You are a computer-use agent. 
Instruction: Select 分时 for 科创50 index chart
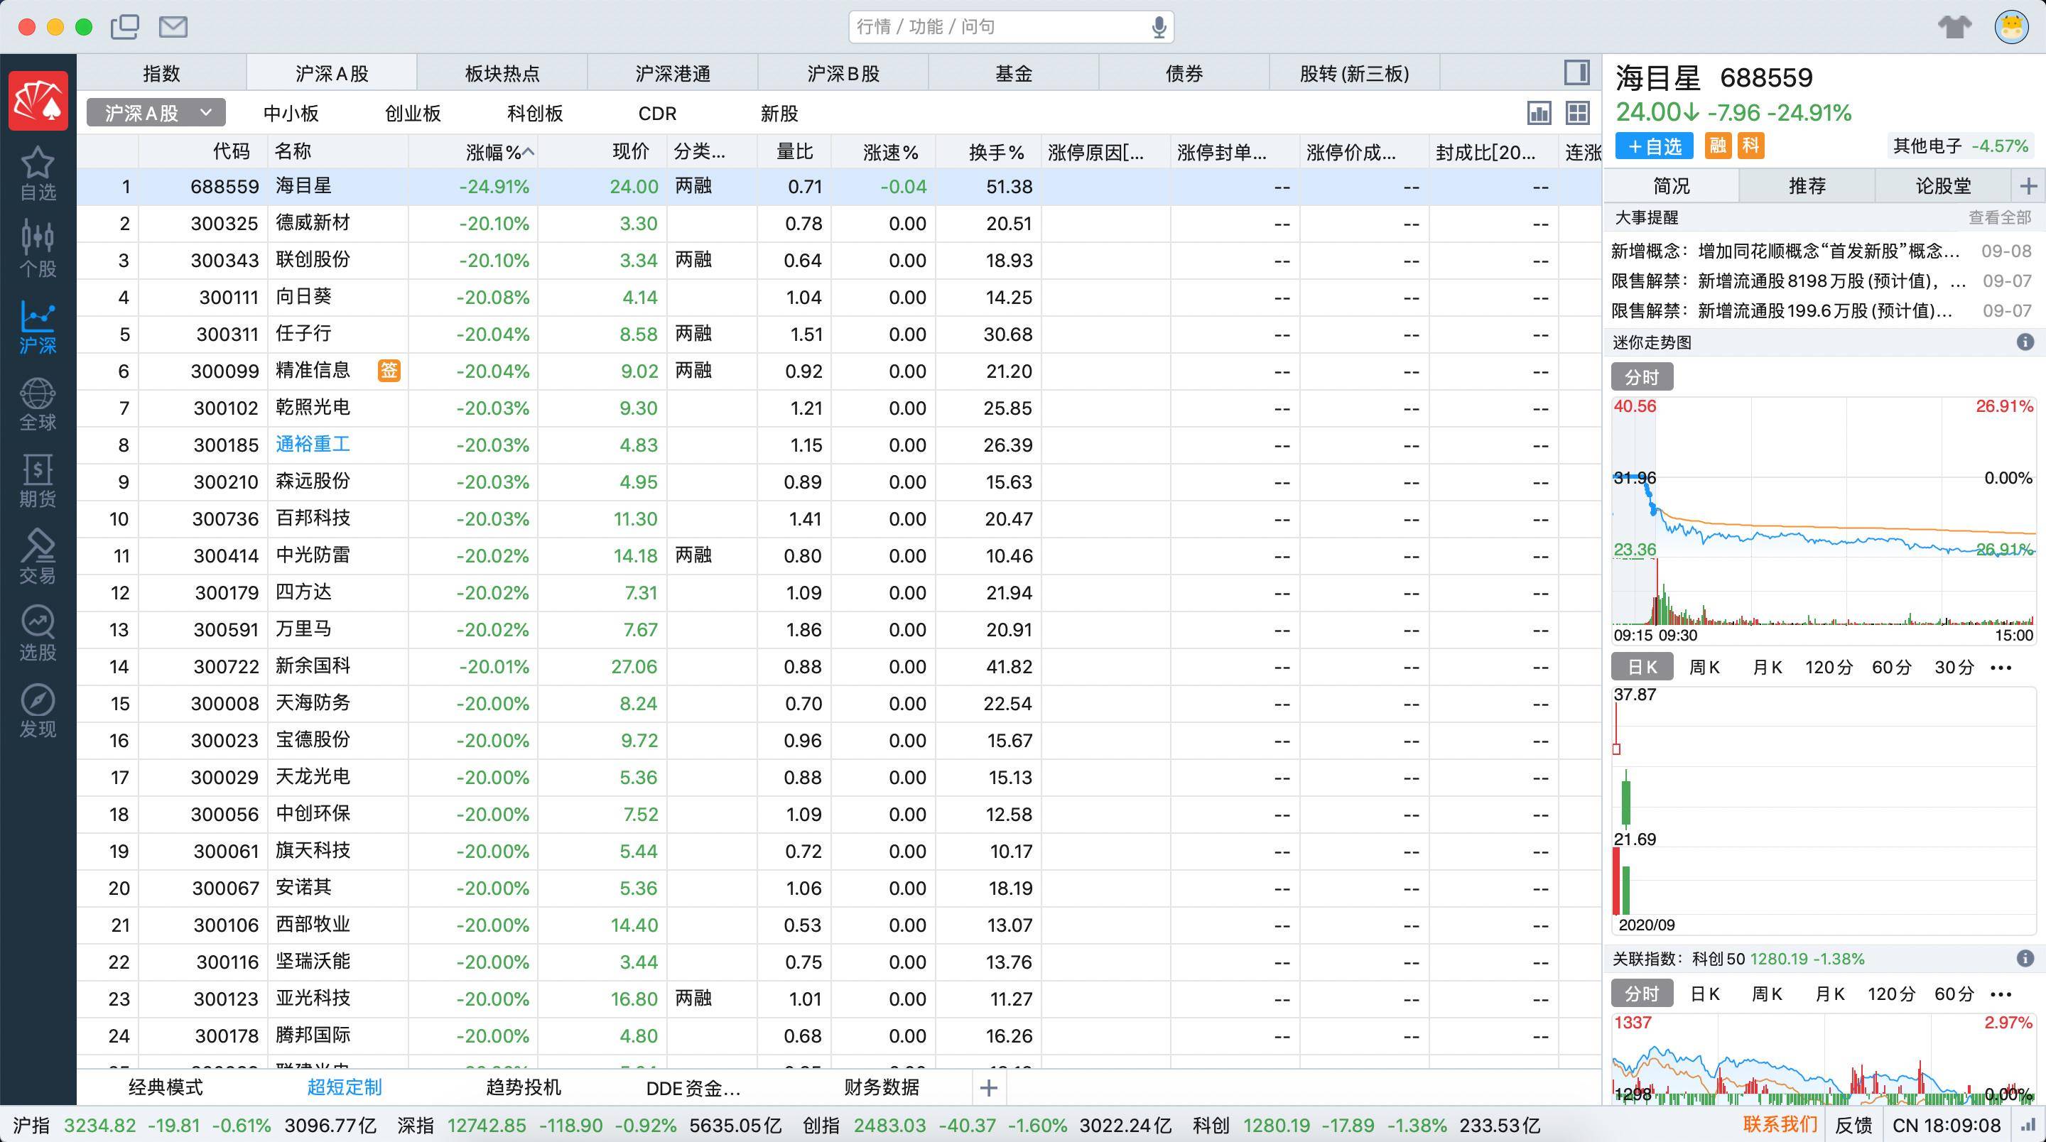point(1642,994)
